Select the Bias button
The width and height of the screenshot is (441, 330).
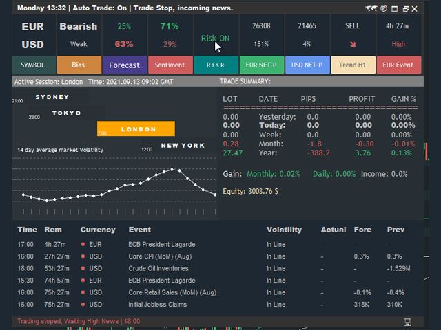[x=79, y=65]
